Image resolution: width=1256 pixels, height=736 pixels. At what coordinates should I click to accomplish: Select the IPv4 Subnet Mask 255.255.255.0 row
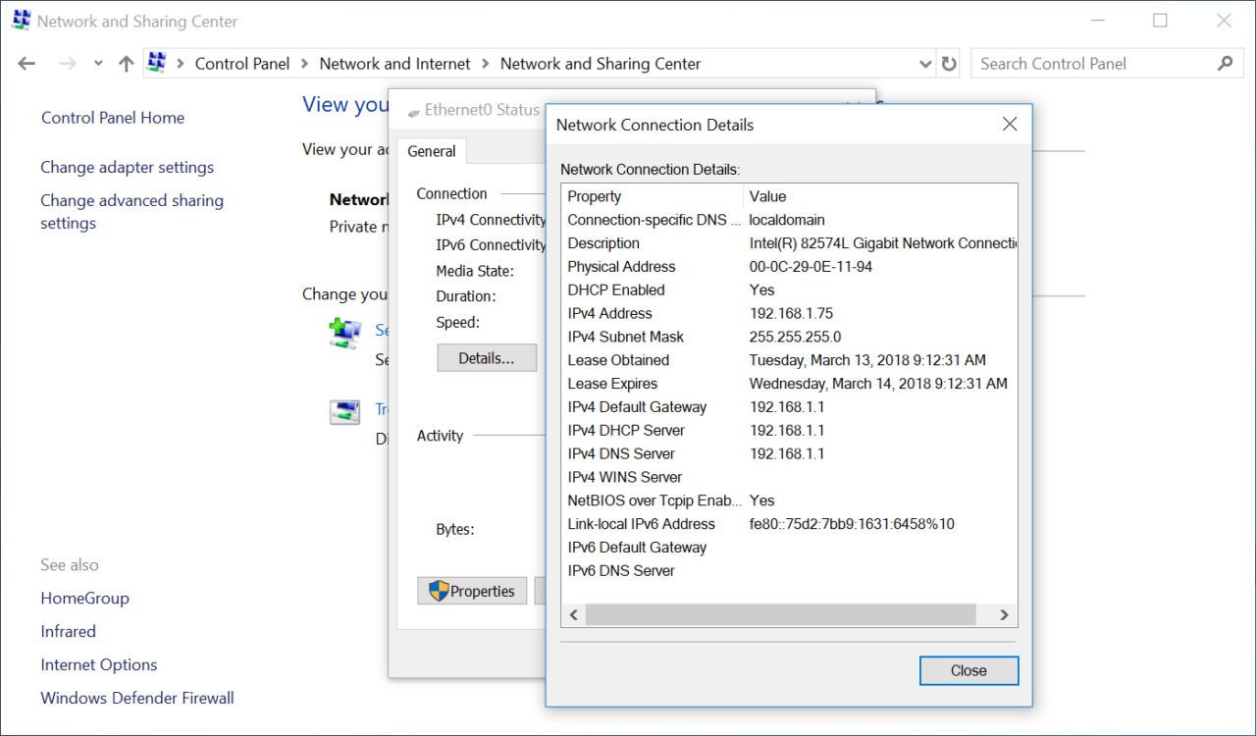[789, 337]
